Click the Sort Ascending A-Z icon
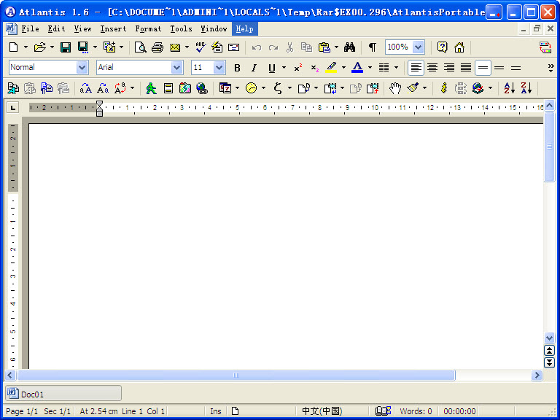 [x=509, y=88]
